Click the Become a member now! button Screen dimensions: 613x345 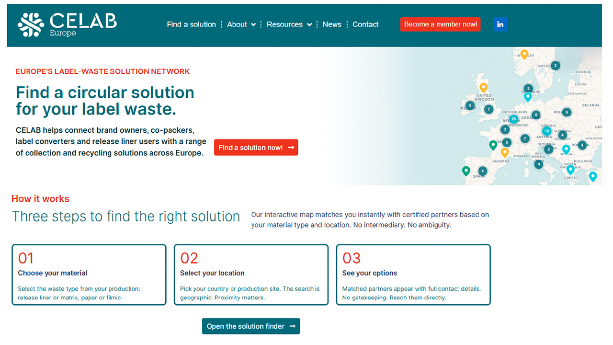[x=440, y=24]
